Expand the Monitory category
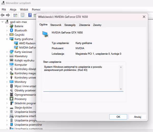Image resolution: width=153 pixels, height=132 pixels. (7, 82)
